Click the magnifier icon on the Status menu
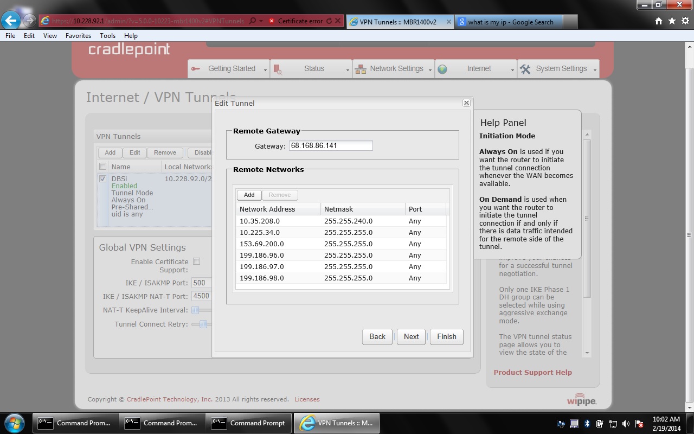 point(278,69)
